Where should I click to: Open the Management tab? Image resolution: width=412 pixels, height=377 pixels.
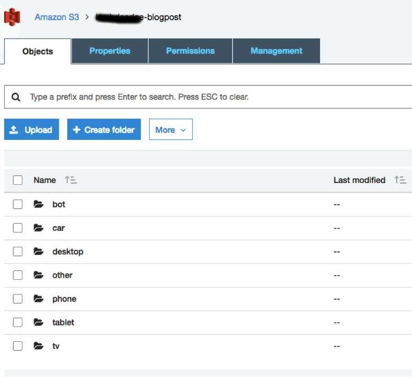276,51
